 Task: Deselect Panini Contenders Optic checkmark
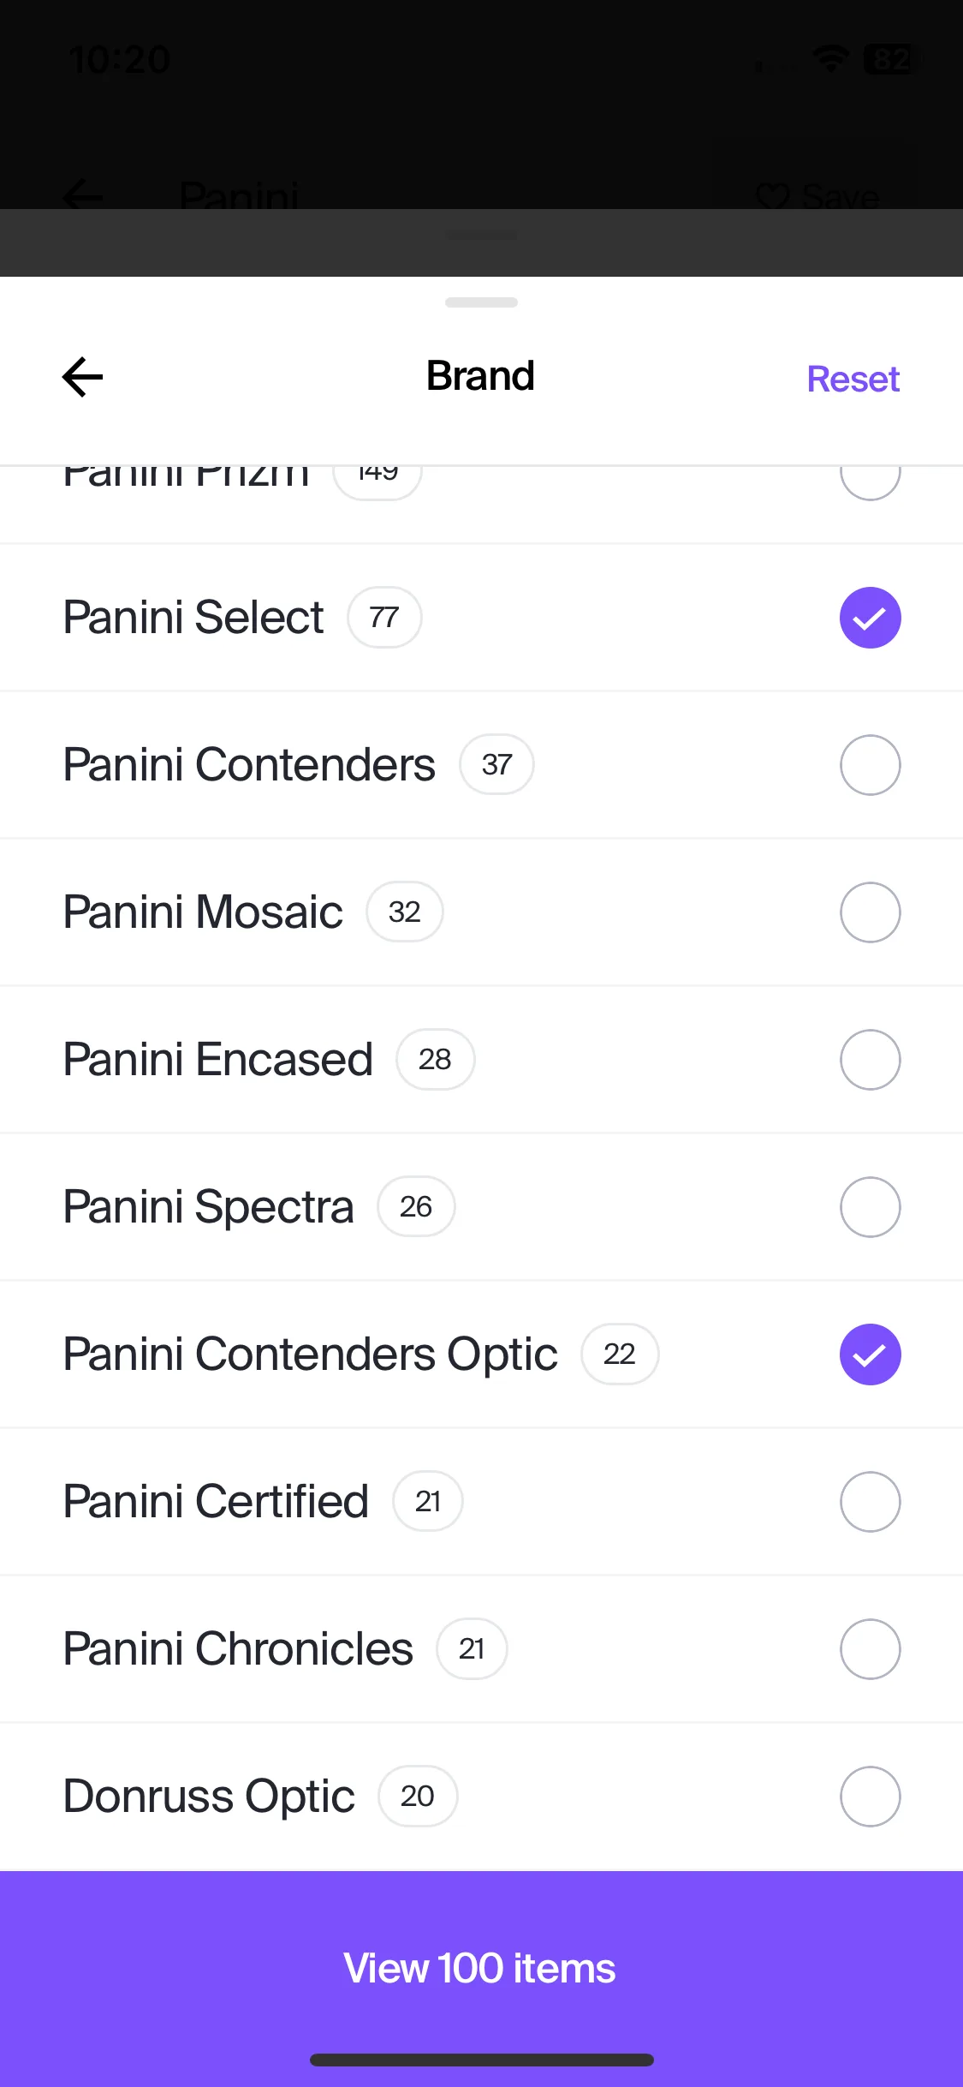pos(870,1354)
